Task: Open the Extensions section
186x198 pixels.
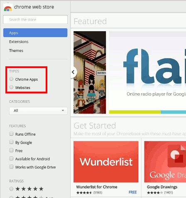Action: 19,42
